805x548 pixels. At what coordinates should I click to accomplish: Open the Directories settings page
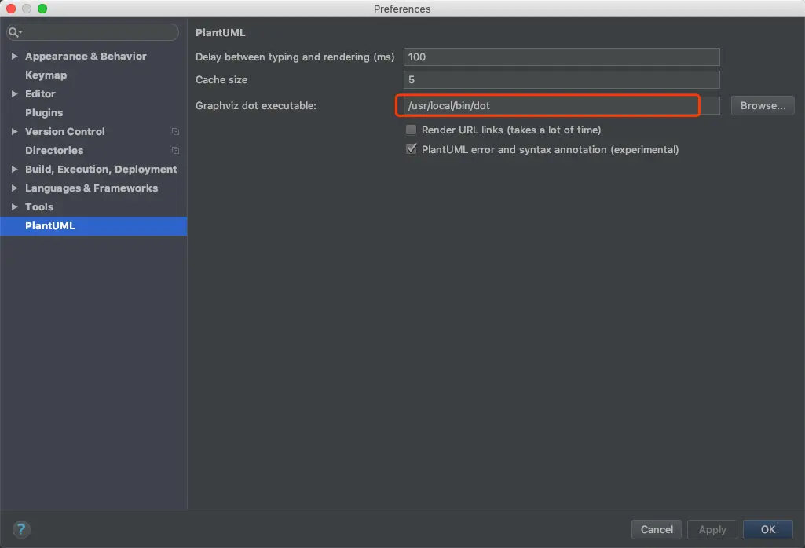[54, 150]
